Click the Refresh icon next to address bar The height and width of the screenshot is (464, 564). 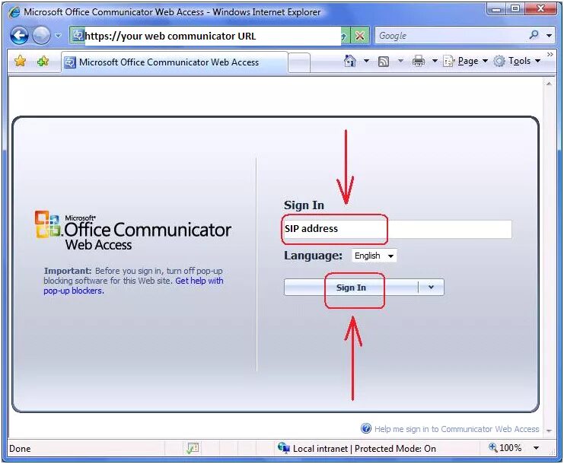click(344, 36)
